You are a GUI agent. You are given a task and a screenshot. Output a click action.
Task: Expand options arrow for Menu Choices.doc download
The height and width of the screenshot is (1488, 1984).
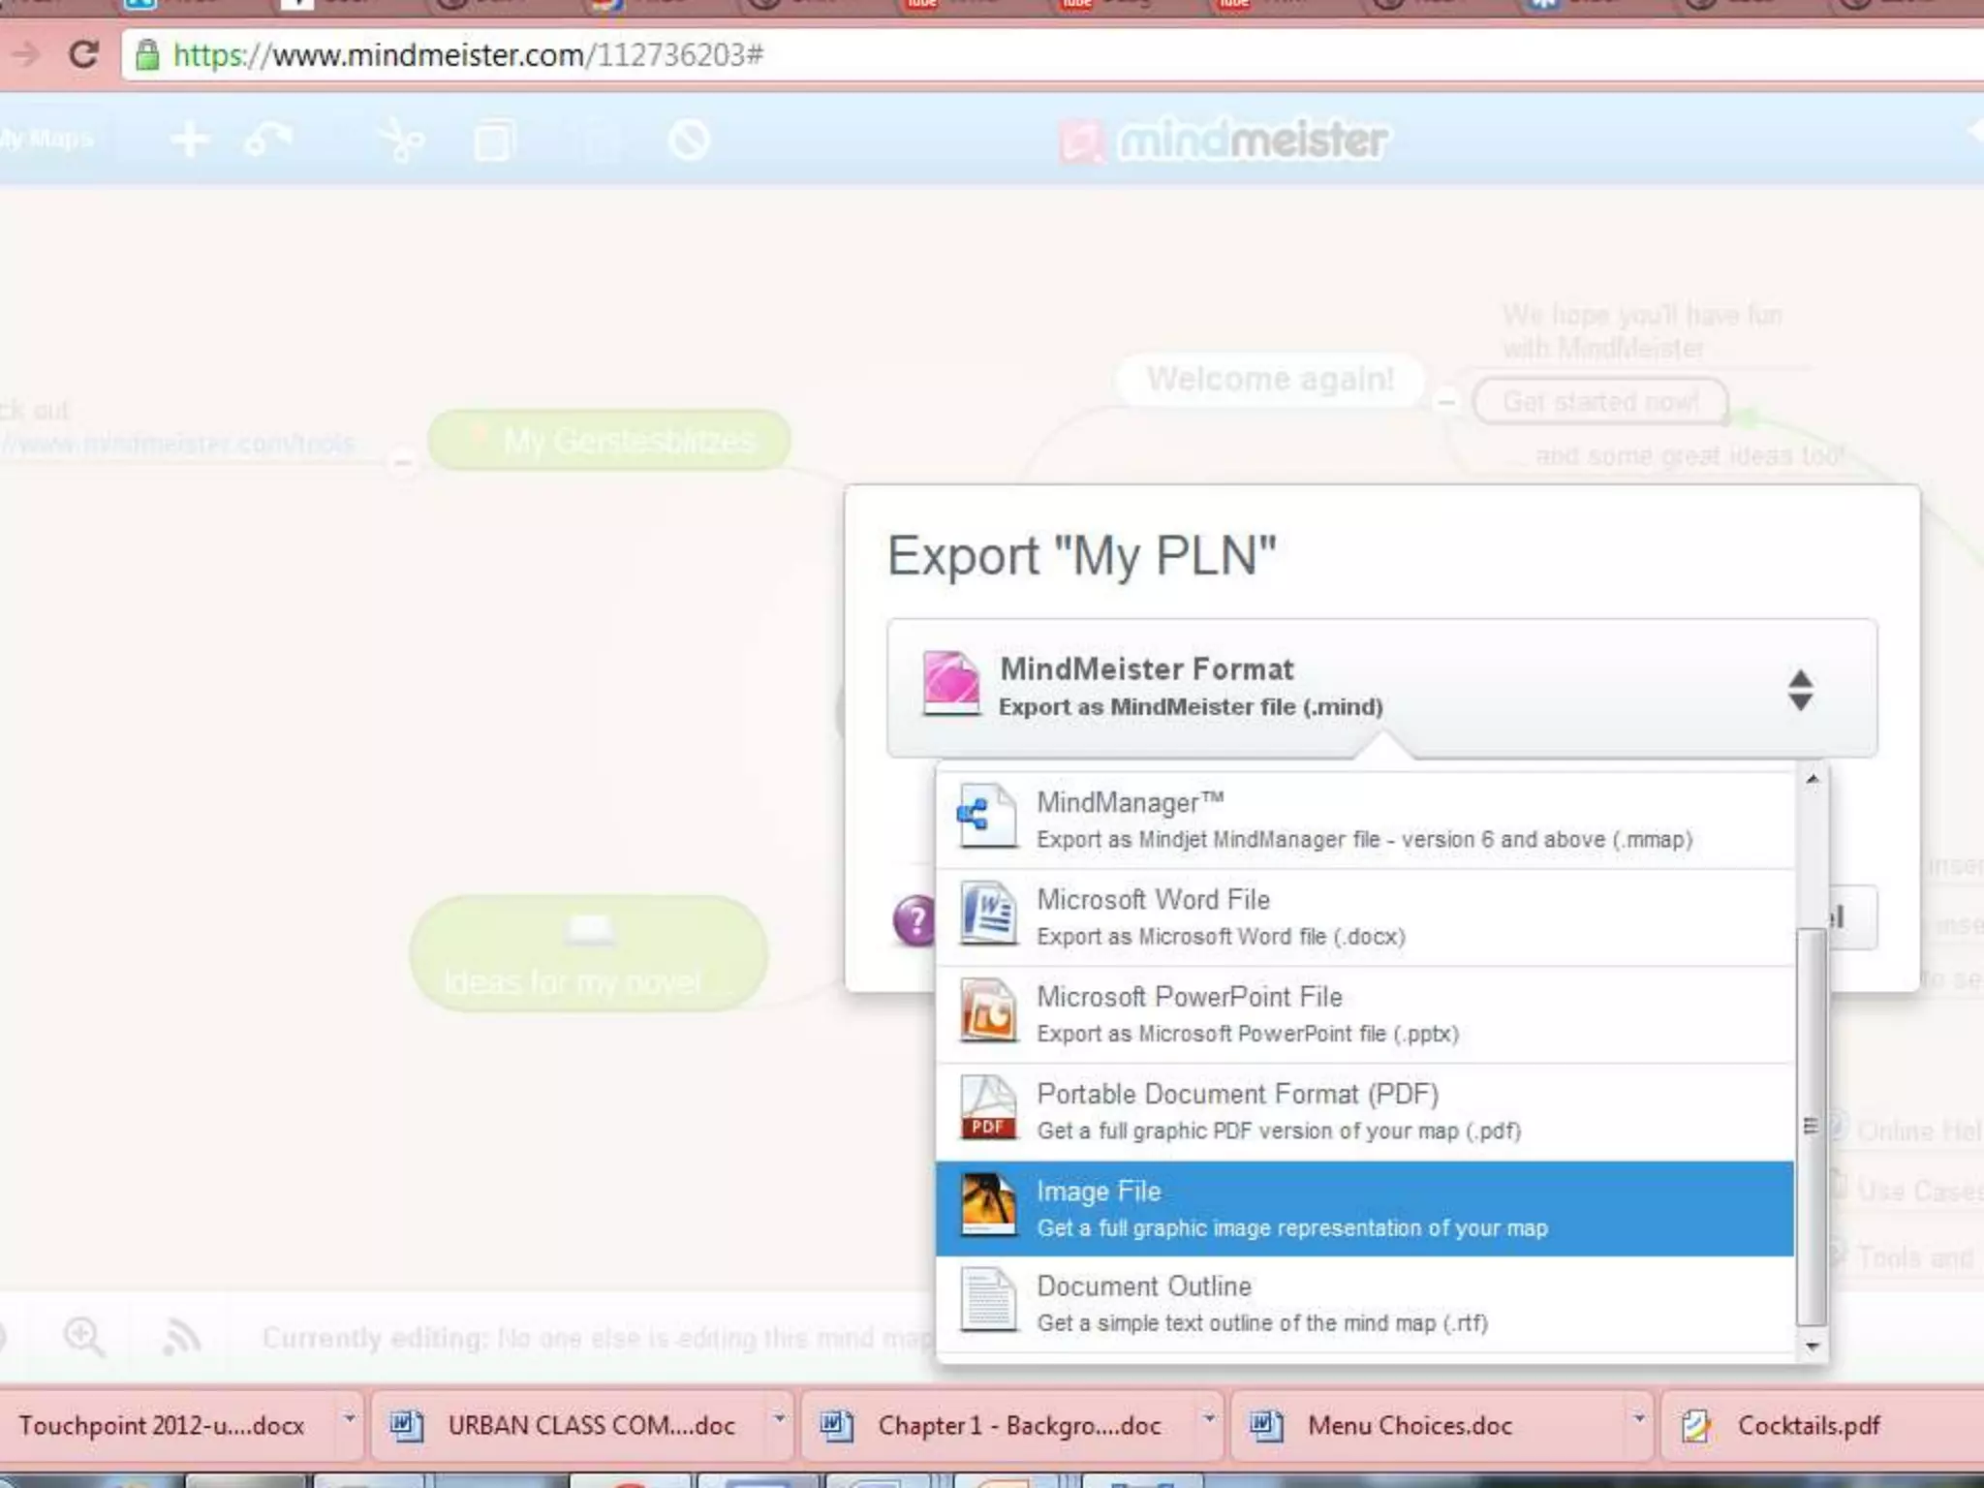pyautogui.click(x=1638, y=1420)
